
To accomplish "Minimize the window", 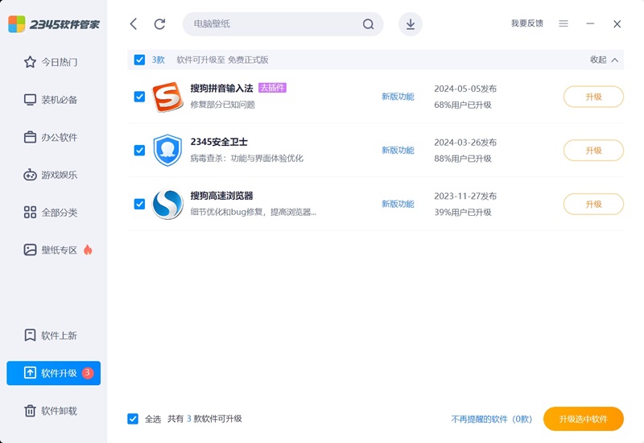I will click(x=590, y=24).
